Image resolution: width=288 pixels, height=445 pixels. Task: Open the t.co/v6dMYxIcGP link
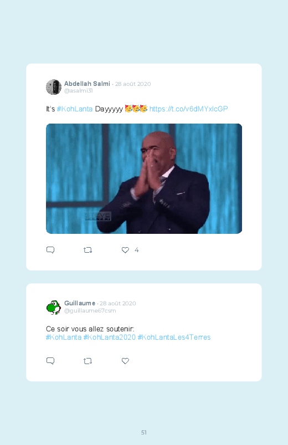[x=188, y=109]
